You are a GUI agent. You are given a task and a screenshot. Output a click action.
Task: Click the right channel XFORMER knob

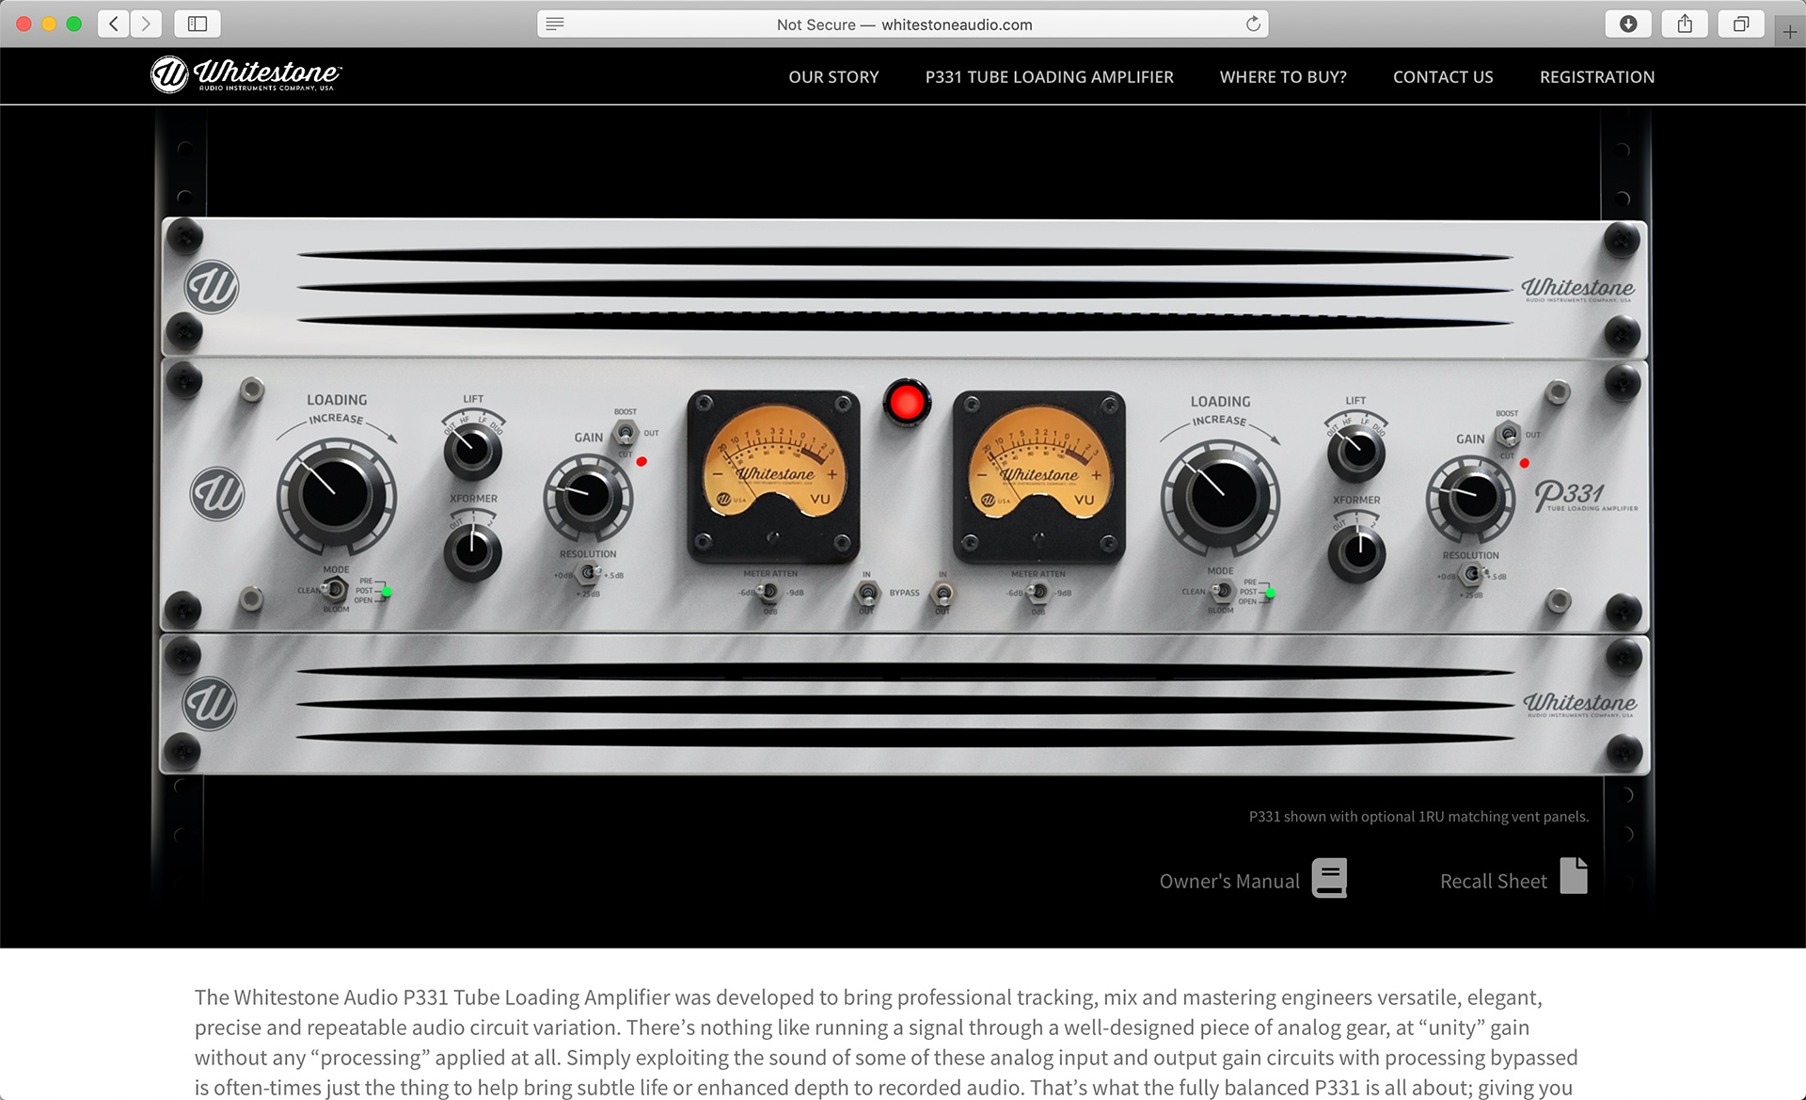pyautogui.click(x=1356, y=552)
